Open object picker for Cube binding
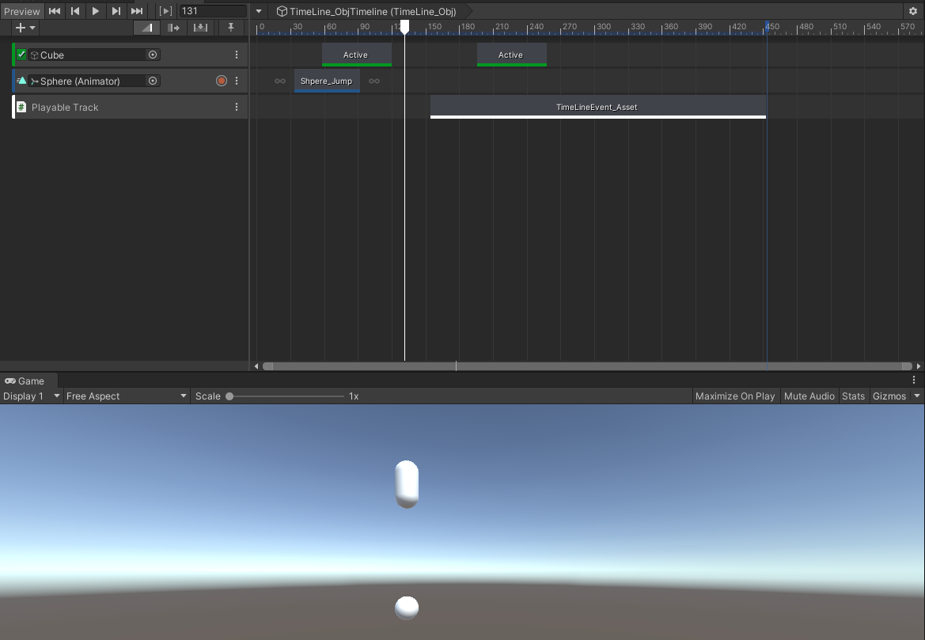 click(x=153, y=55)
